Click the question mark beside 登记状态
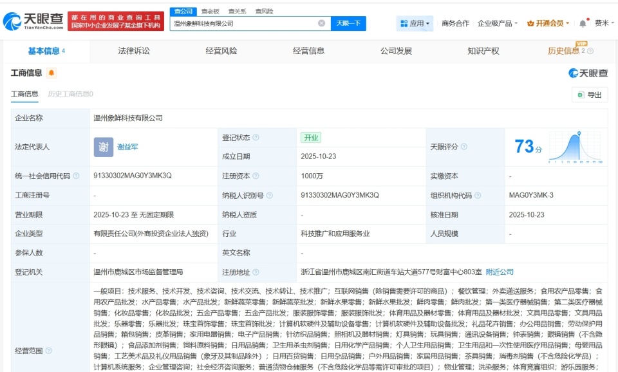 point(257,137)
